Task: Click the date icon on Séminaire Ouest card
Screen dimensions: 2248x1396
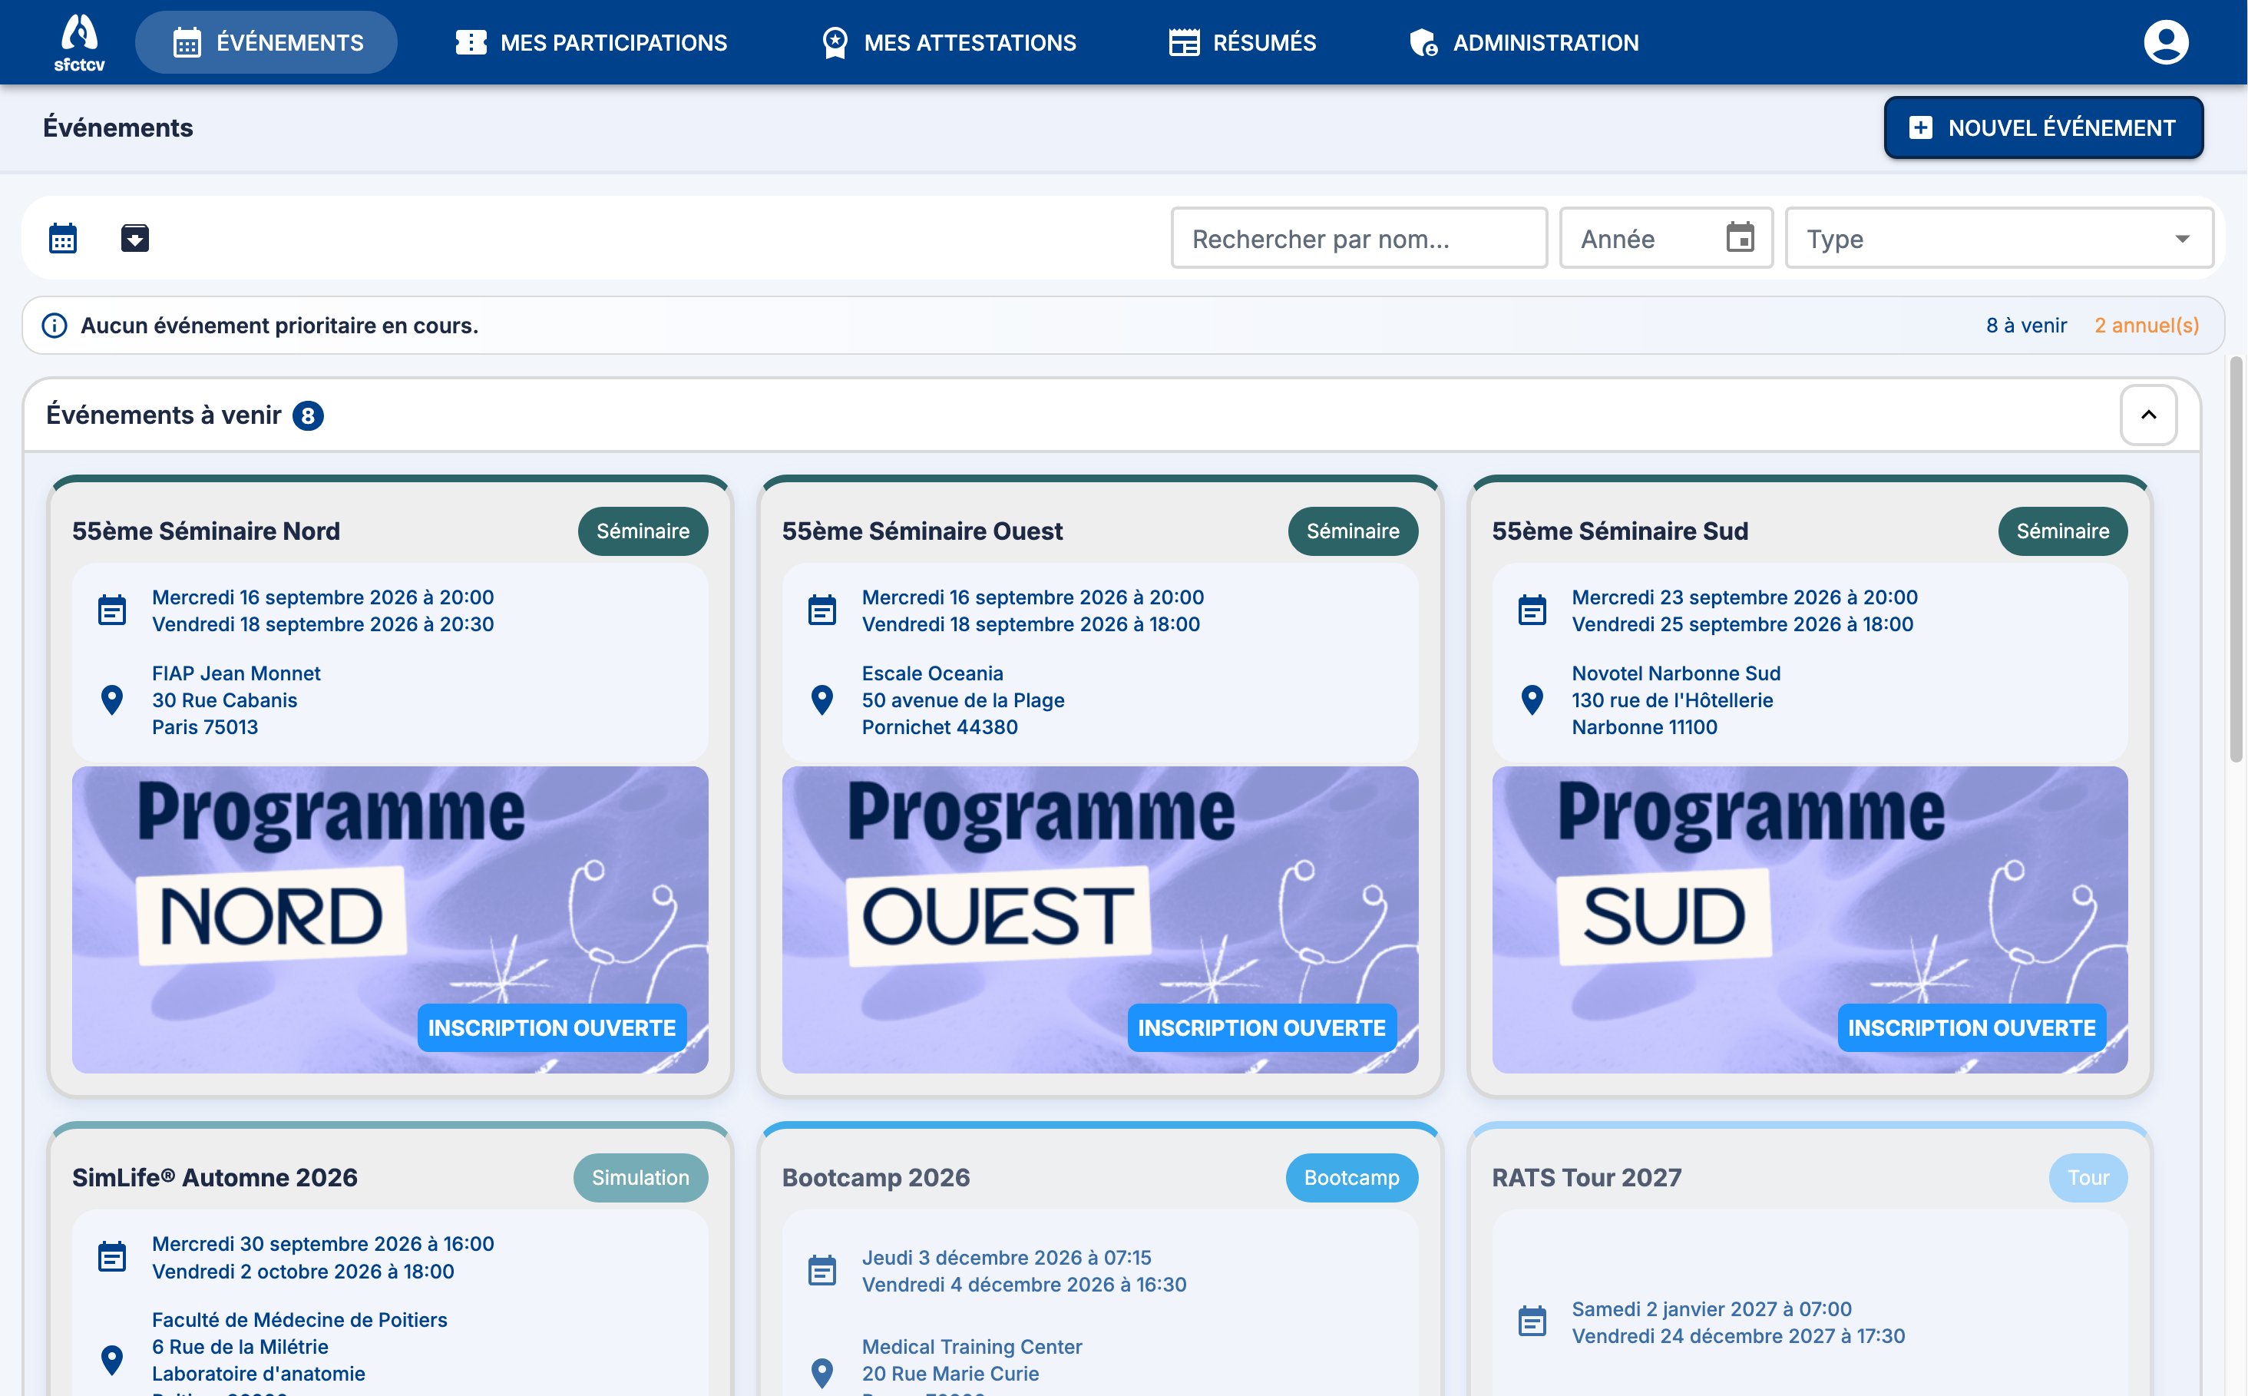Action: point(822,610)
